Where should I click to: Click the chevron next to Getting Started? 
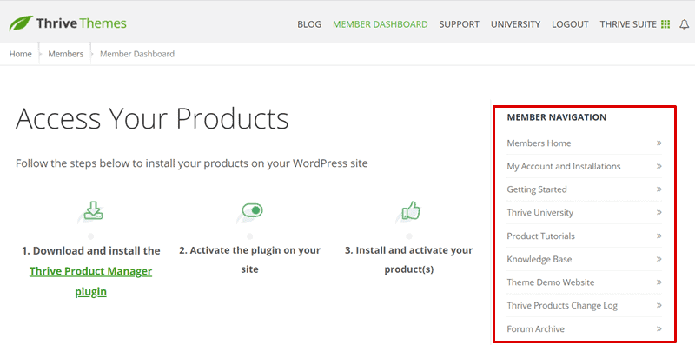click(659, 189)
